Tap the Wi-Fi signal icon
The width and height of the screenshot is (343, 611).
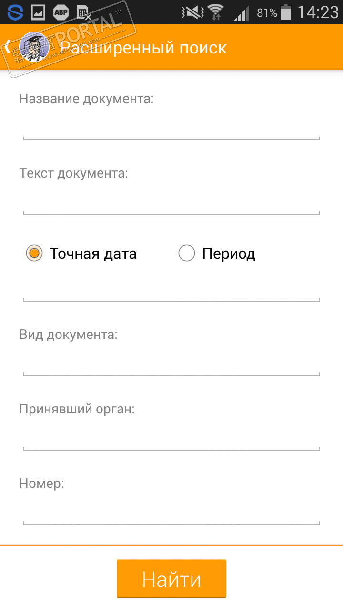(x=216, y=12)
